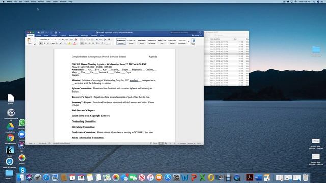The width and height of the screenshot is (326, 183).
Task: Click the BLANK file icon on desktop
Action: 11,98
